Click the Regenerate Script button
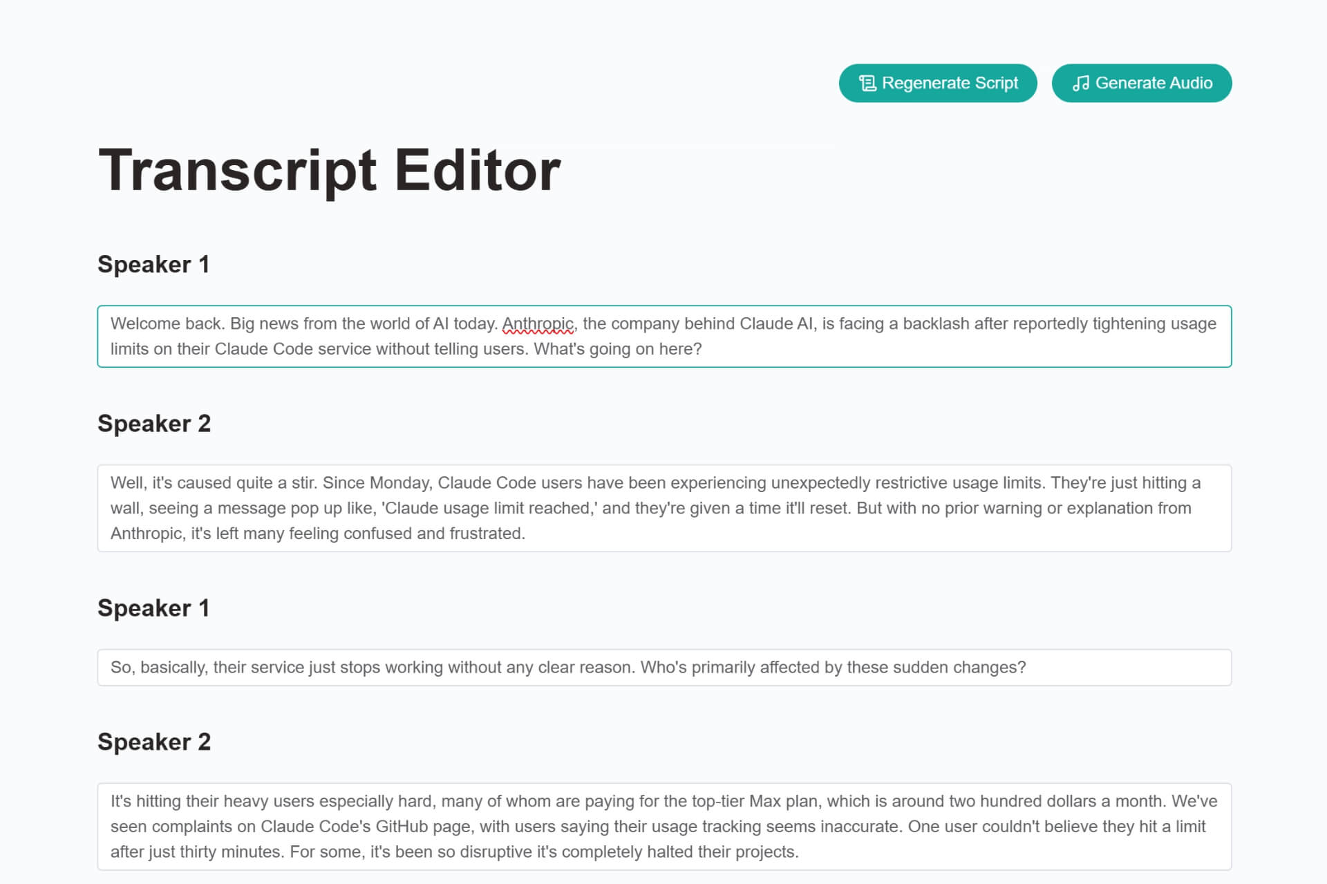The image size is (1327, 884). [x=938, y=83]
